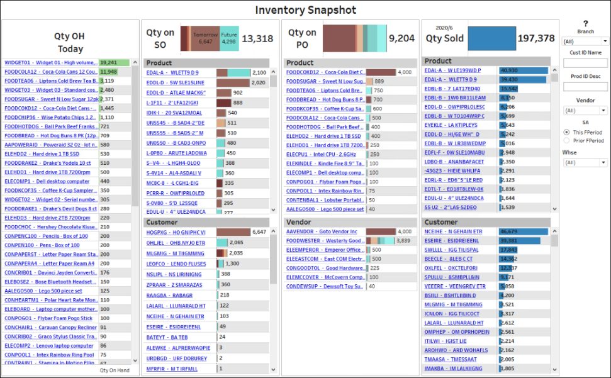Click scroll-down arrow in Qty on SO Customer list

(x=273, y=369)
